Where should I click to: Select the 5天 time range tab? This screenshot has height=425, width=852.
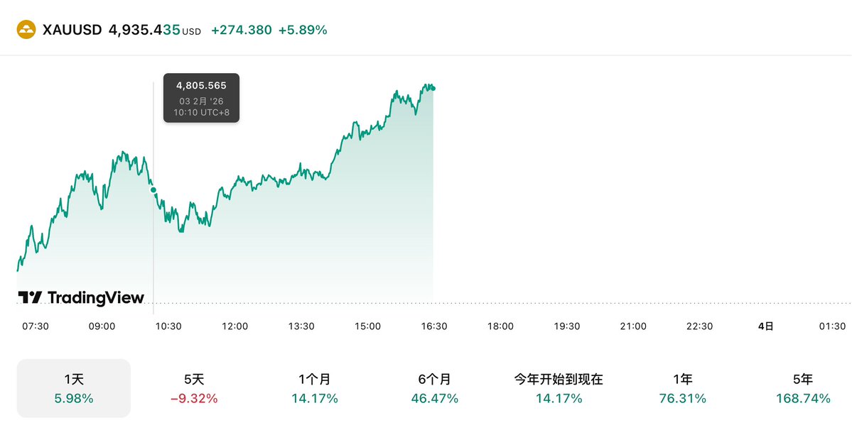[194, 388]
